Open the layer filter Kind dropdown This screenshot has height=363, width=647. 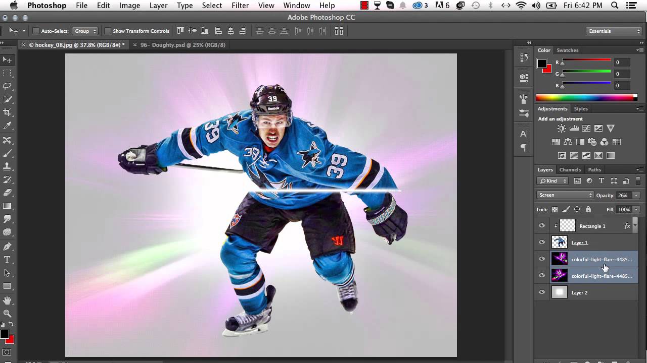point(553,181)
